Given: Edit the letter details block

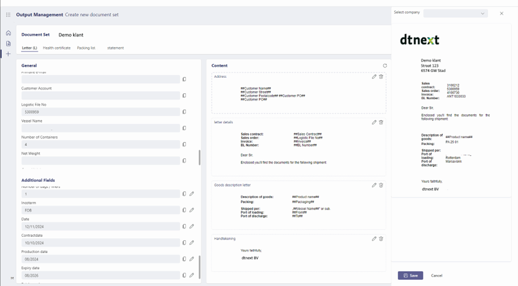Looking at the screenshot, I should (374, 122).
